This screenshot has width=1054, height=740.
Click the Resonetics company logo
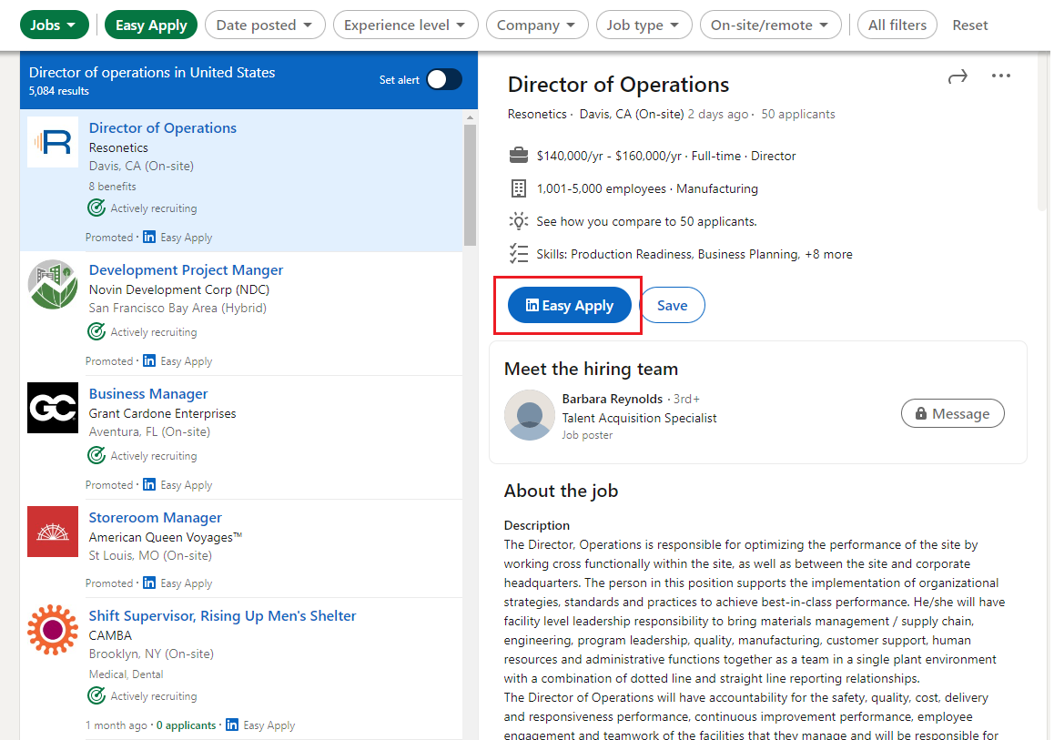point(52,142)
